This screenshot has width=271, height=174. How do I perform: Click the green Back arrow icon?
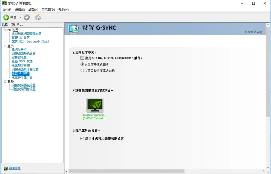pos(6,17)
